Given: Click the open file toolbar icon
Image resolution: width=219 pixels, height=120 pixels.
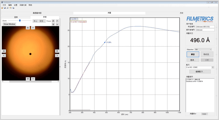Looking at the screenshot, I should tap(2, 8).
